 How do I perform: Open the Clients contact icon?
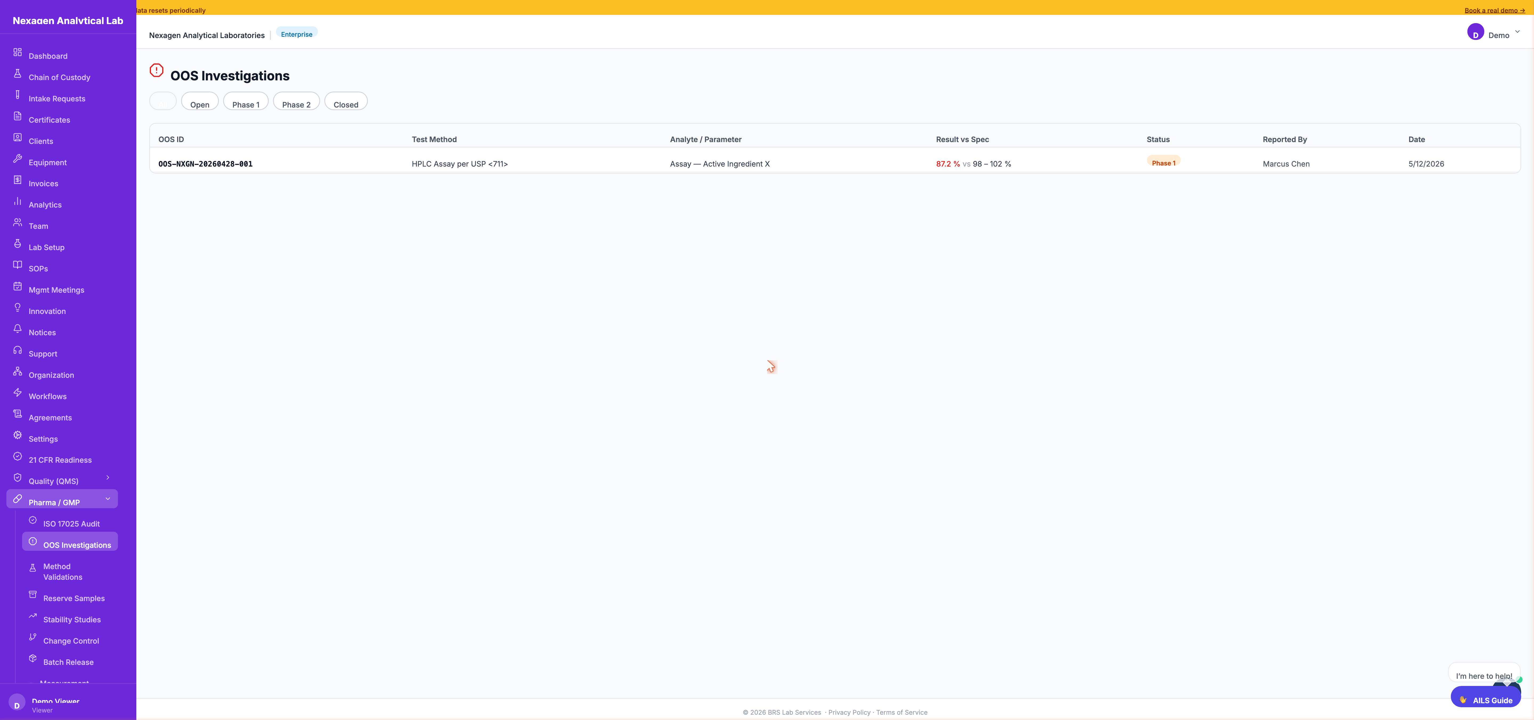pos(17,138)
